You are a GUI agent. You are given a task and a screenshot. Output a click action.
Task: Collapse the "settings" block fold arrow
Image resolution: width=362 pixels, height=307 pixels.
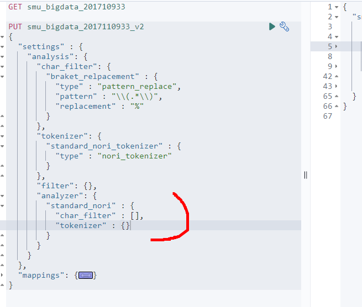pos(2,47)
